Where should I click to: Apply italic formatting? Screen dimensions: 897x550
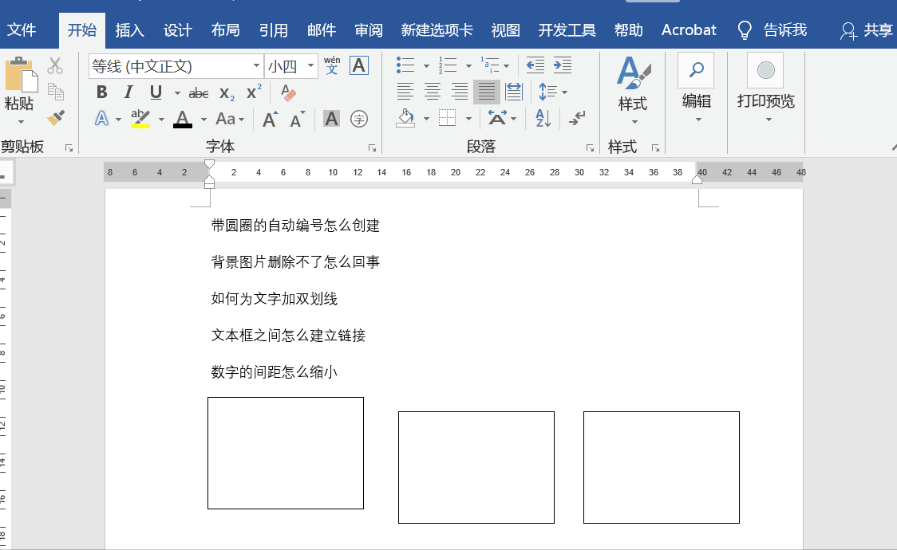[128, 92]
